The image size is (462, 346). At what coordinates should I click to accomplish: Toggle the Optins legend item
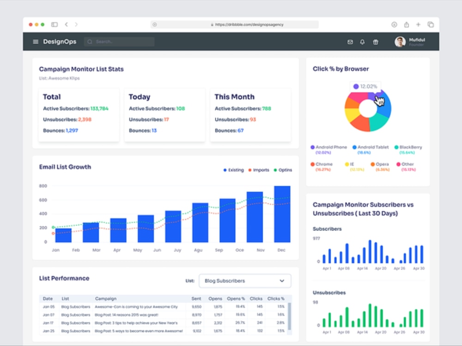pos(283,170)
